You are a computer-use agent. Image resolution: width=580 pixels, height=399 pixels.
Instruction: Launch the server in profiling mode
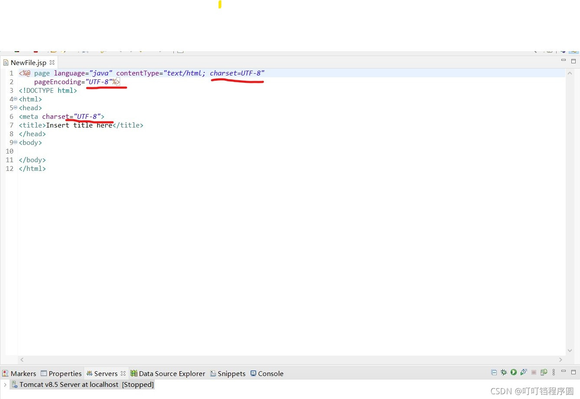(x=524, y=372)
